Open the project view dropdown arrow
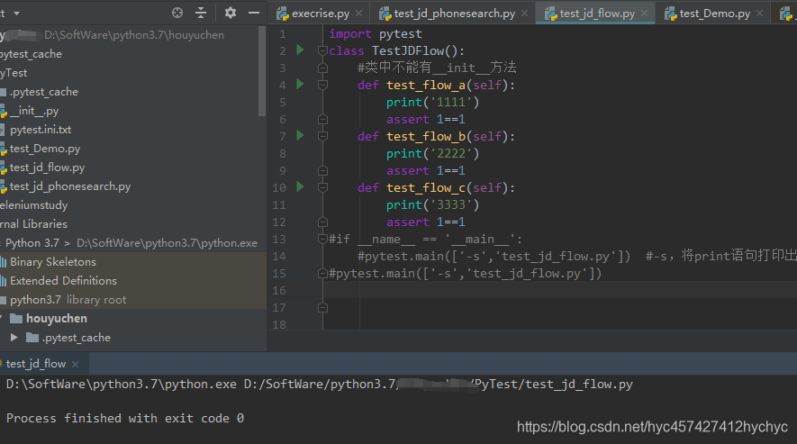The width and height of the screenshot is (797, 444). [x=17, y=14]
